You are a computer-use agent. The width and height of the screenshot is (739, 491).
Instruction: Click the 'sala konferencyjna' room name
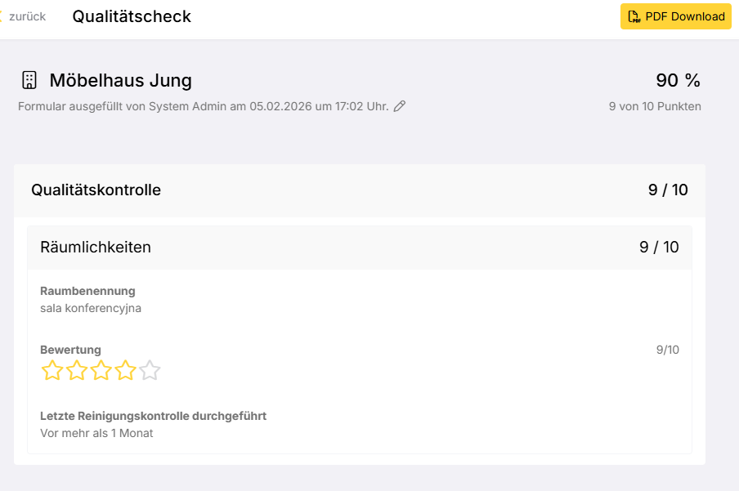point(91,308)
